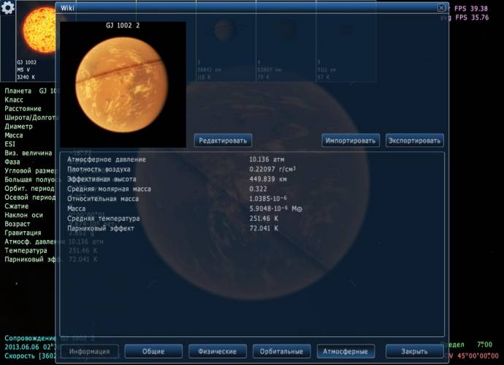504x365 pixels.
Task: Click the Класс label in left info panel
Action: 13,100
